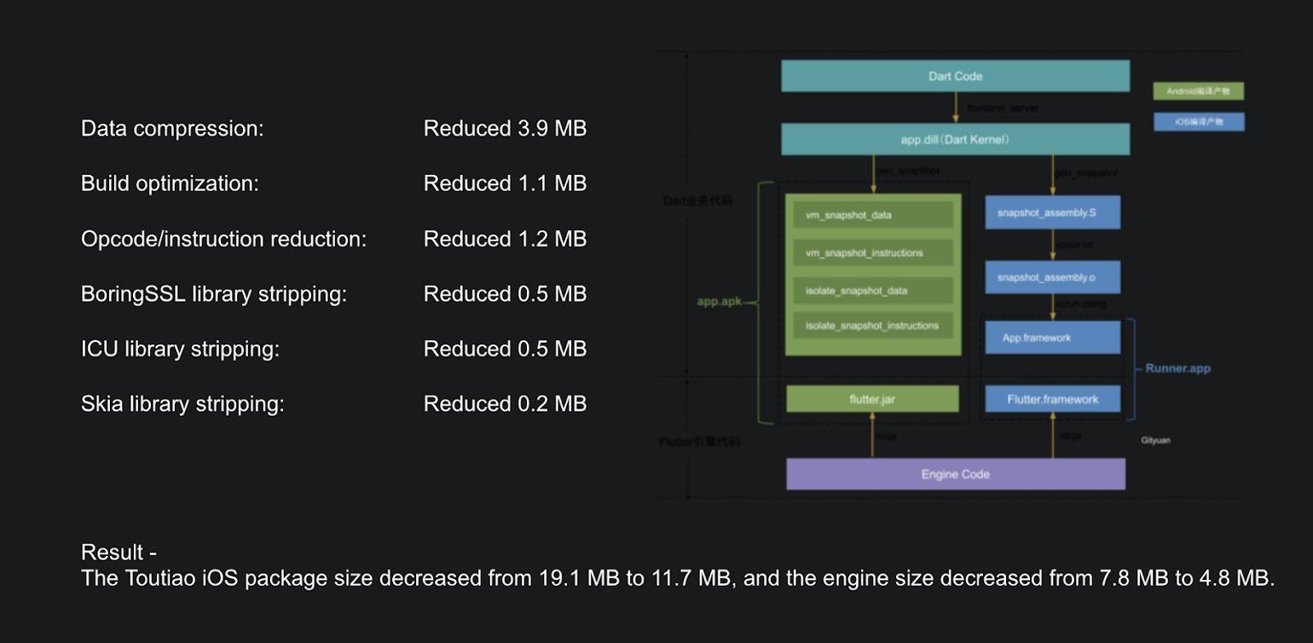1313x643 pixels.
Task: Click the Dart Code box in diagram
Action: click(x=955, y=76)
